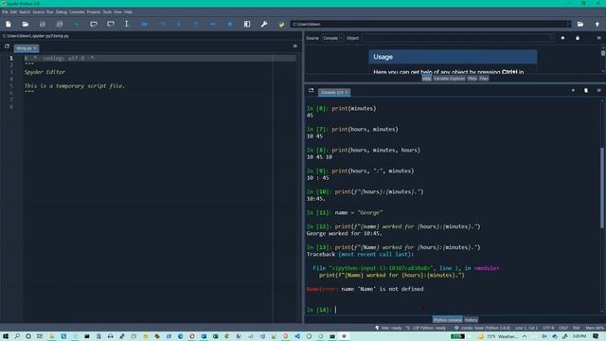Open file using the folder toolbar icon

pyautogui.click(x=26, y=24)
